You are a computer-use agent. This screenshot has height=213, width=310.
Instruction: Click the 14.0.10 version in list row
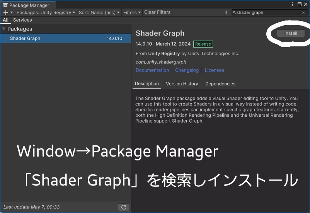[114, 39]
